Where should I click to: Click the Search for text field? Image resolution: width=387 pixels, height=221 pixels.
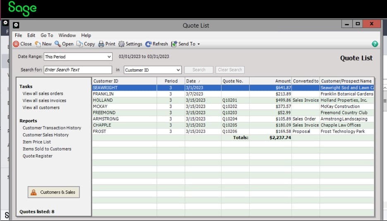78,70
